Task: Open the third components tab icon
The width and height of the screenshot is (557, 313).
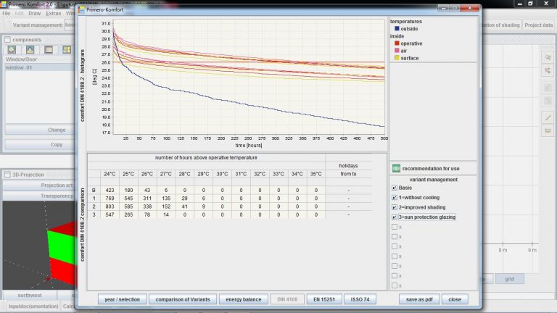Action: click(x=48, y=49)
